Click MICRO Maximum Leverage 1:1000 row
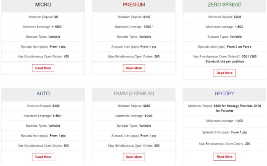 (43, 27)
